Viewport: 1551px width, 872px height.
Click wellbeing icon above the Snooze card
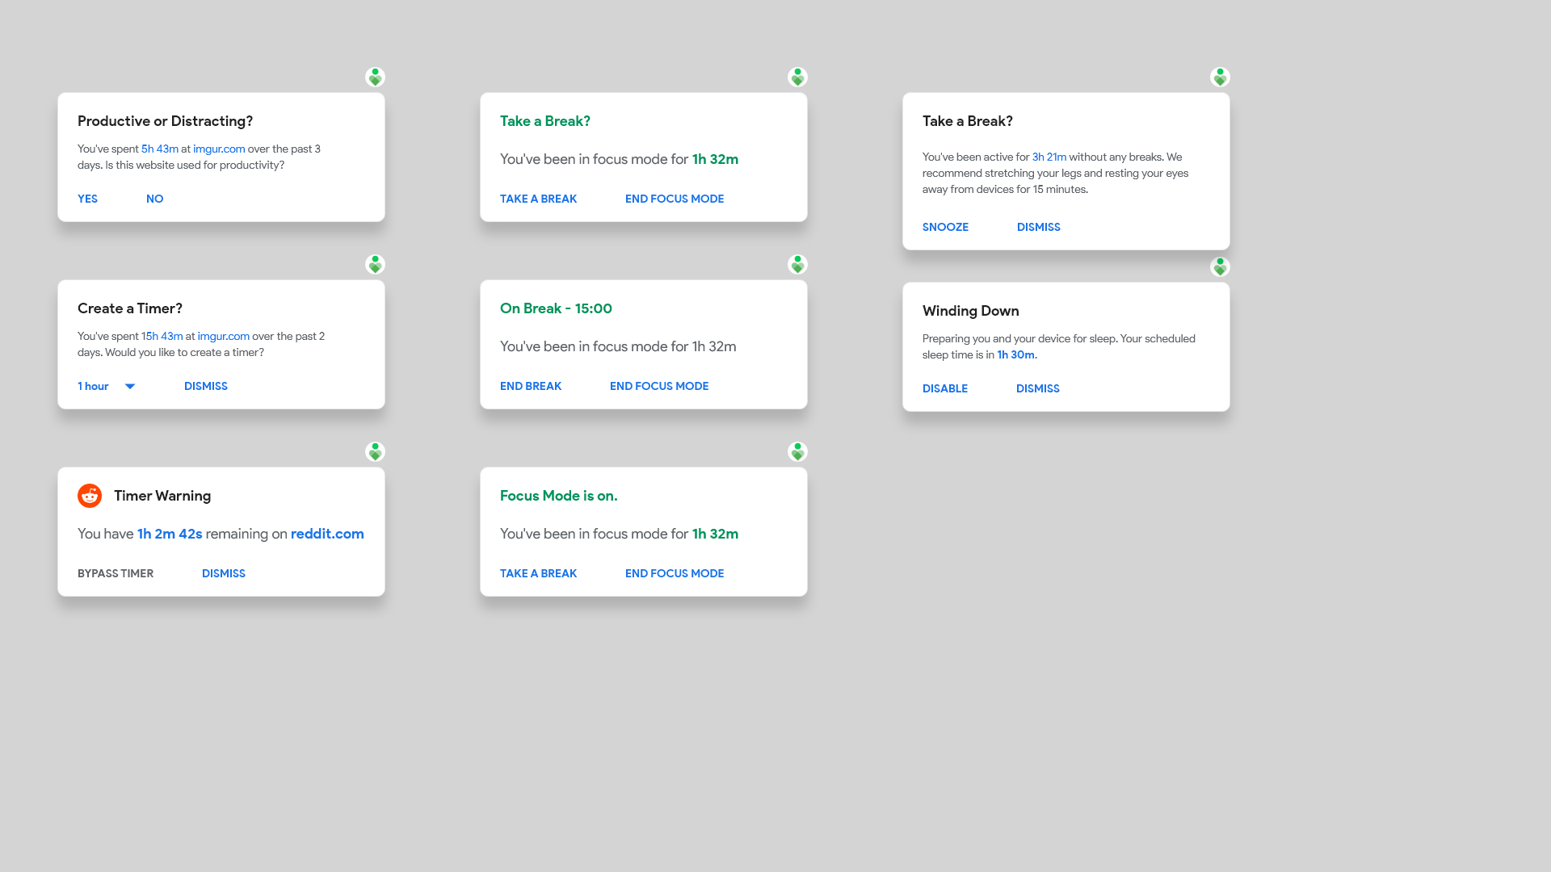[x=1220, y=78]
